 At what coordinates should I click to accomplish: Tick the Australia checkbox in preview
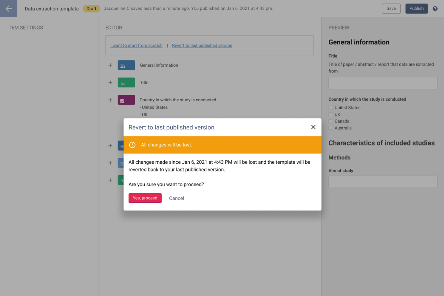pos(331,128)
